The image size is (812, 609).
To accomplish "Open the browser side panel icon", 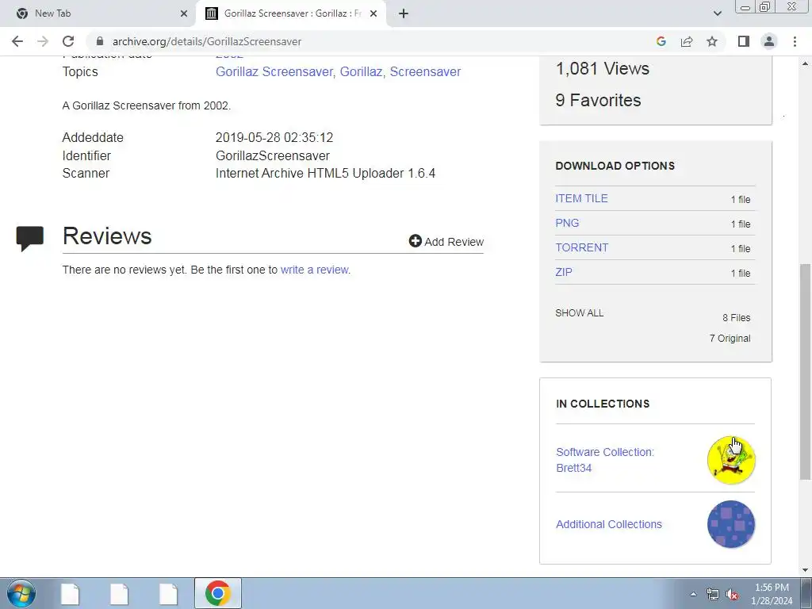I will click(x=744, y=41).
